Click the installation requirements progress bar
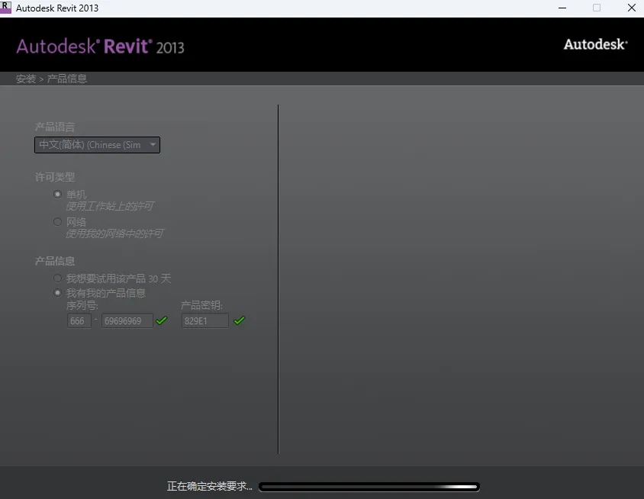Viewport: 644px width, 499px height. coord(369,487)
